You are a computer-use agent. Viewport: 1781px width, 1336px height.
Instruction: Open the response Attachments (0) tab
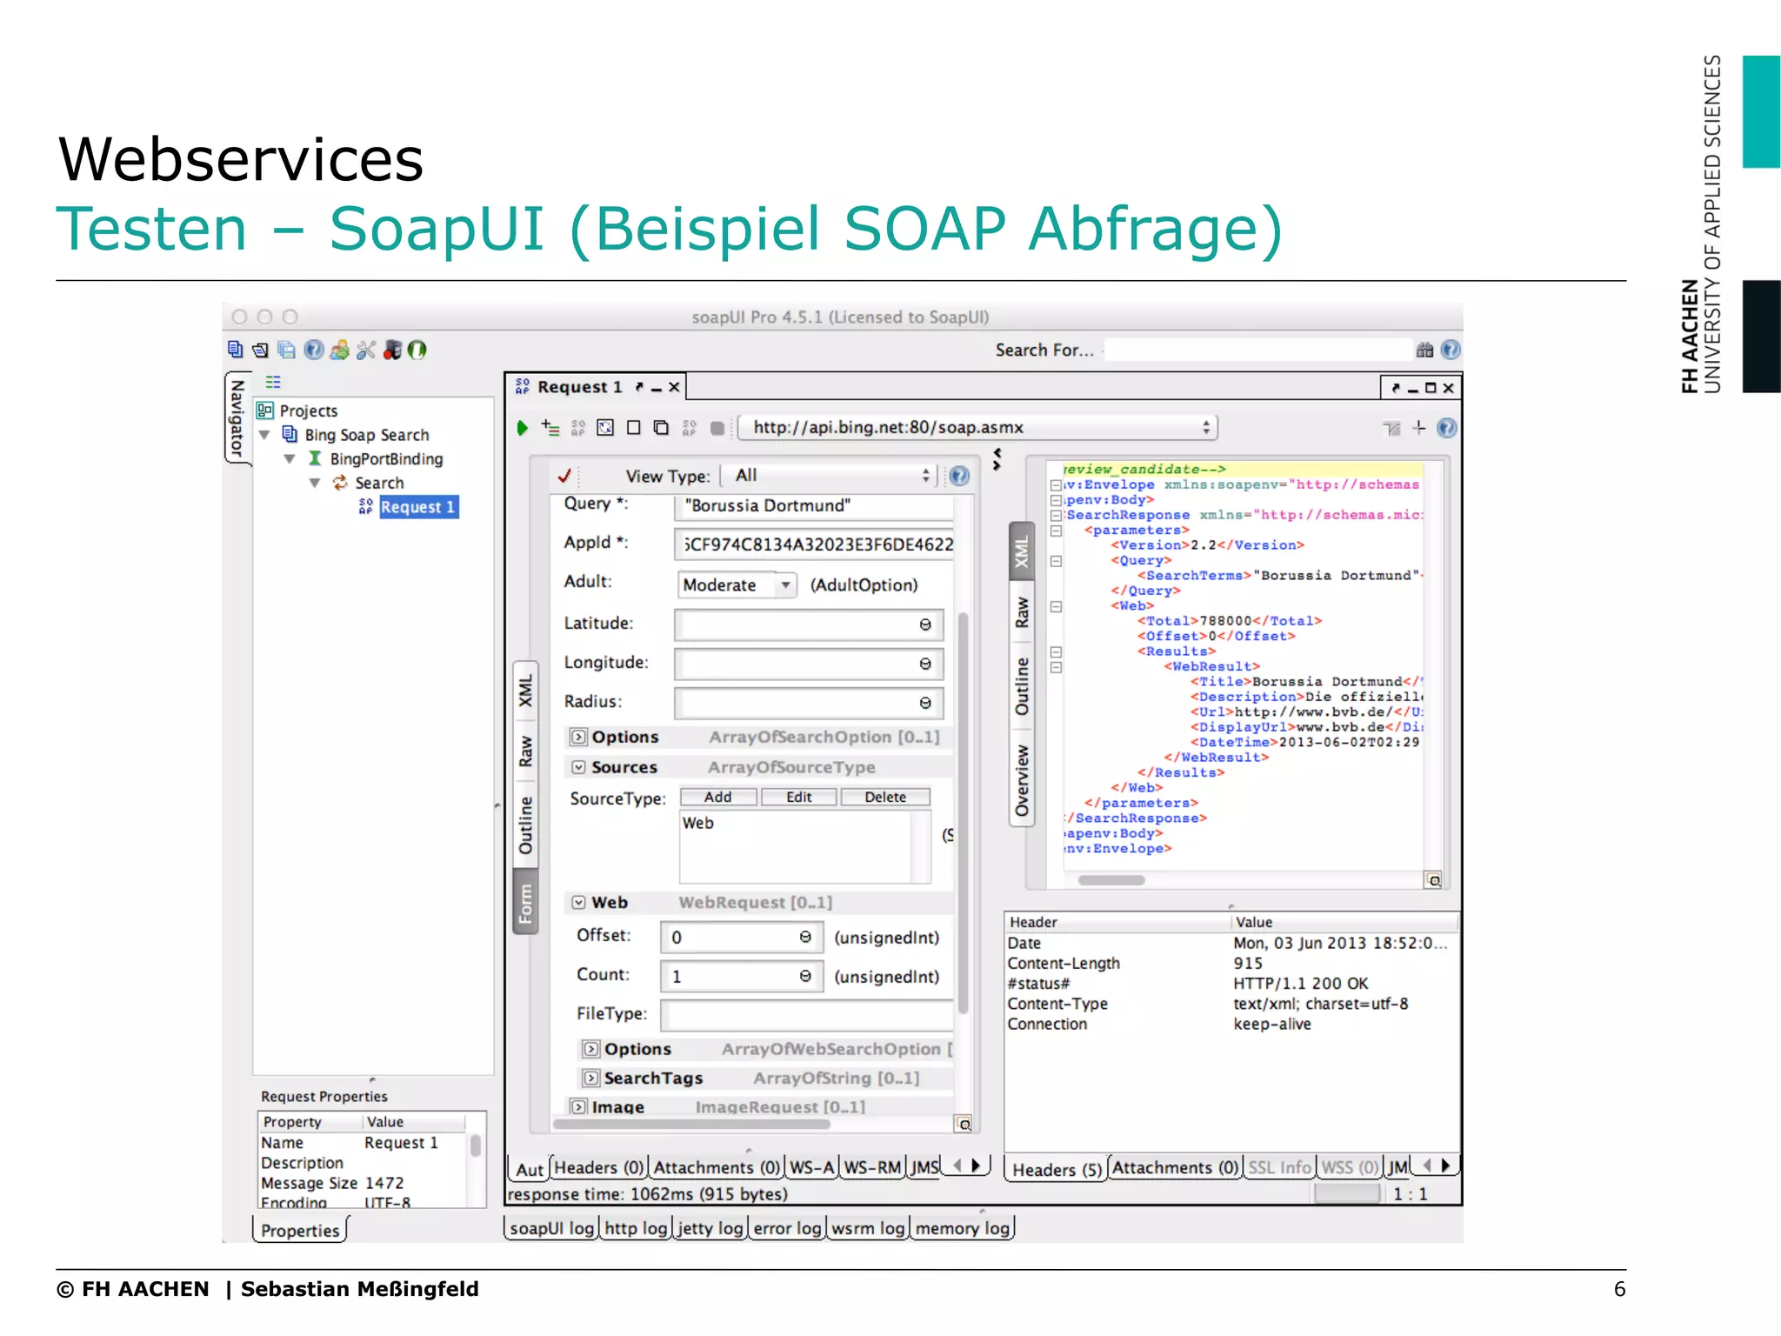pyautogui.click(x=1175, y=1168)
